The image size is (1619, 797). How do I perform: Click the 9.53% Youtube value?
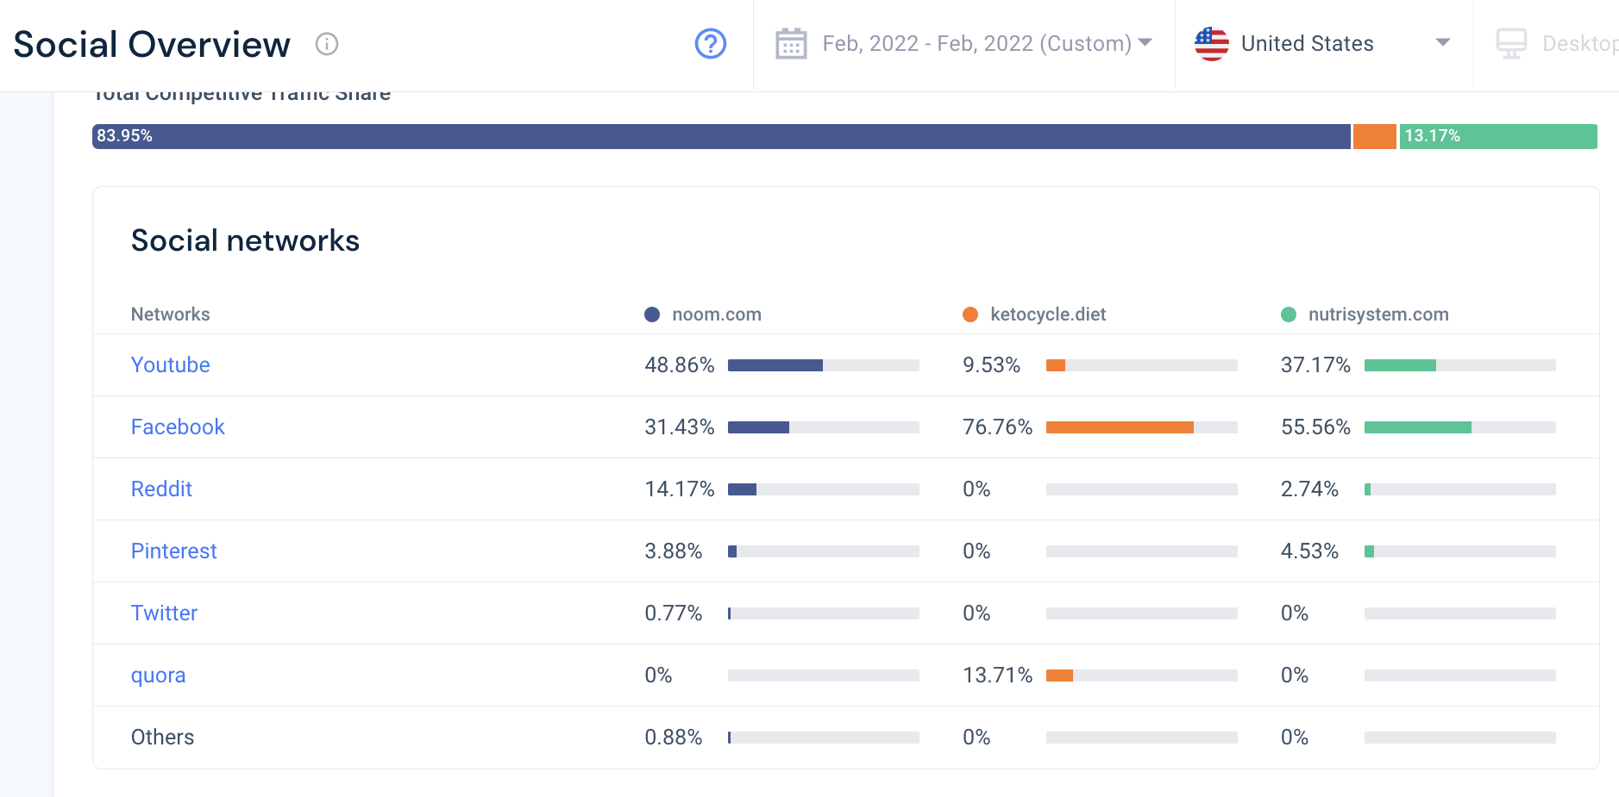pos(991,365)
